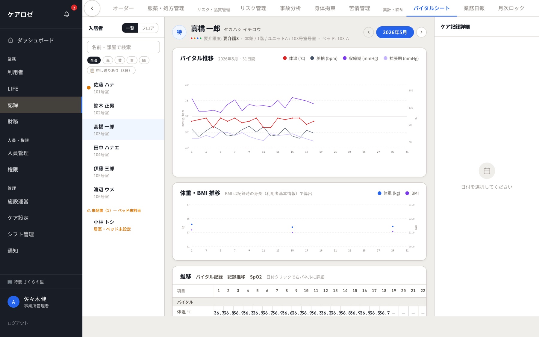Toggle 収縮期 (mmHg) legend swatch
The width and height of the screenshot is (539, 337).
point(345,58)
